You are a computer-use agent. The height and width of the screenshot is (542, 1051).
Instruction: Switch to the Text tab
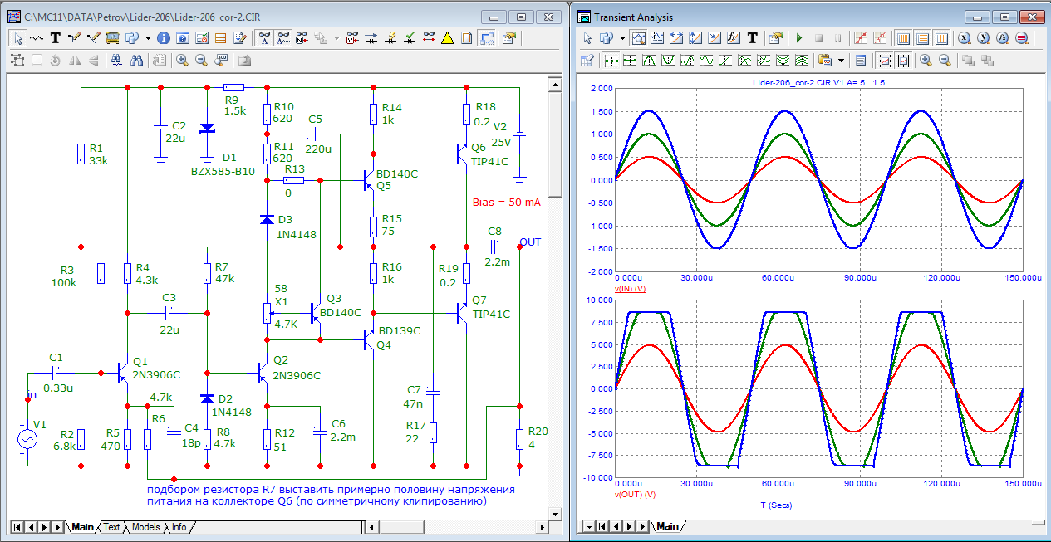[111, 527]
